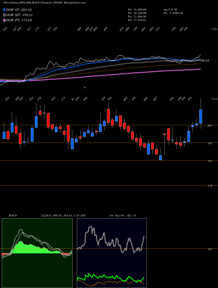Click the 'Avg V: 0 M' text

(169, 9)
